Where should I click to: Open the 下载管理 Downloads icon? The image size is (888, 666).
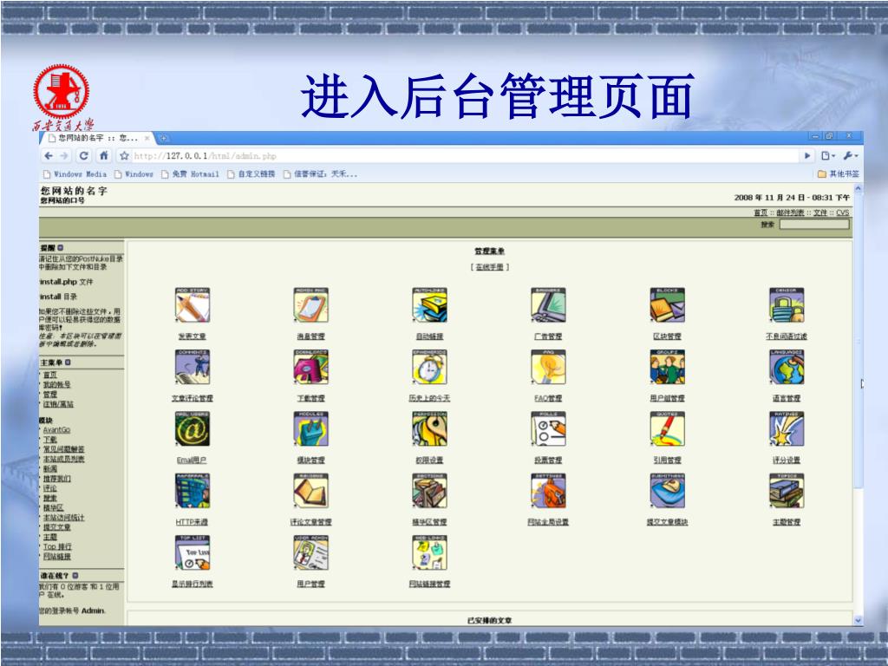click(x=311, y=367)
